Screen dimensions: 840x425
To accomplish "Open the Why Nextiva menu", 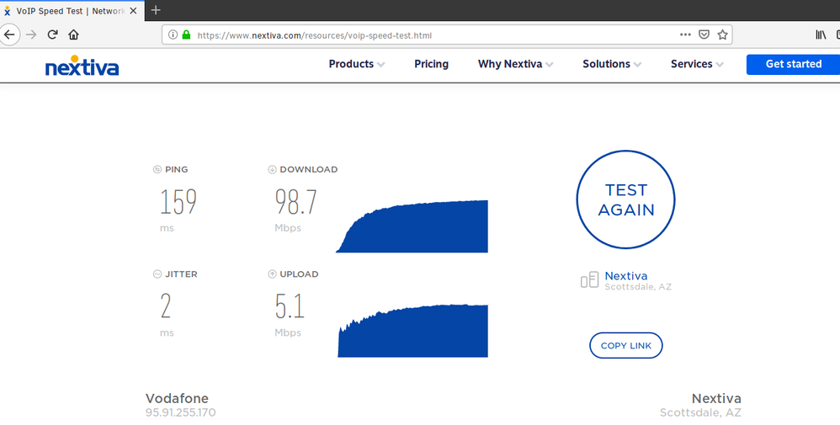I will coord(510,64).
